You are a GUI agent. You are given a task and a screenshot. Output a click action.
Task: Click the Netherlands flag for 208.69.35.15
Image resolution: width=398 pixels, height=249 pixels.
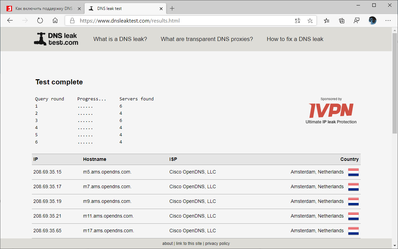point(353,172)
